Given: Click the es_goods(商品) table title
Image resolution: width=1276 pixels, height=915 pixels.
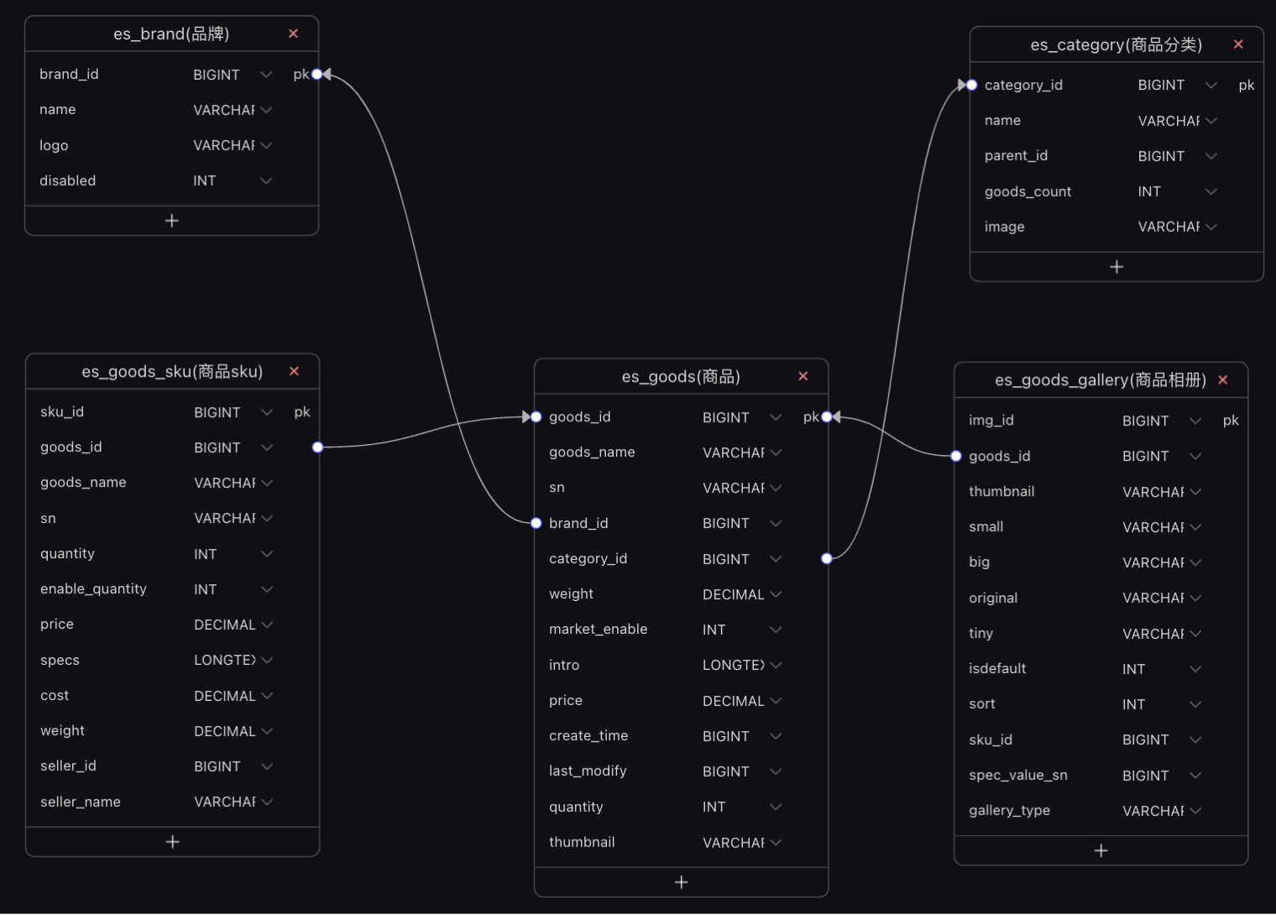Looking at the screenshot, I should tap(681, 376).
